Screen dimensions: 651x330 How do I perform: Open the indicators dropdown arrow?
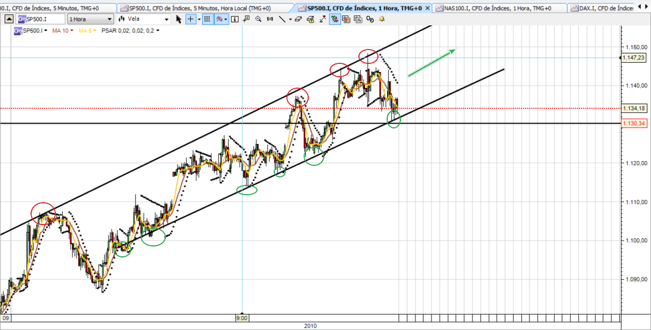coord(226,19)
